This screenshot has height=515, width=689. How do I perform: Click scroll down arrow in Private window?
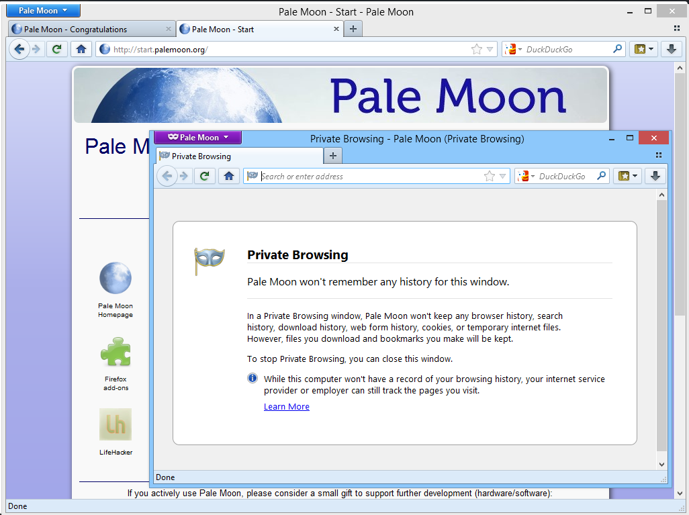[x=661, y=464]
